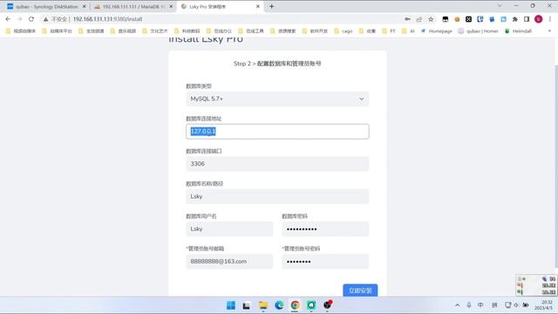Reload the install page

(31, 19)
